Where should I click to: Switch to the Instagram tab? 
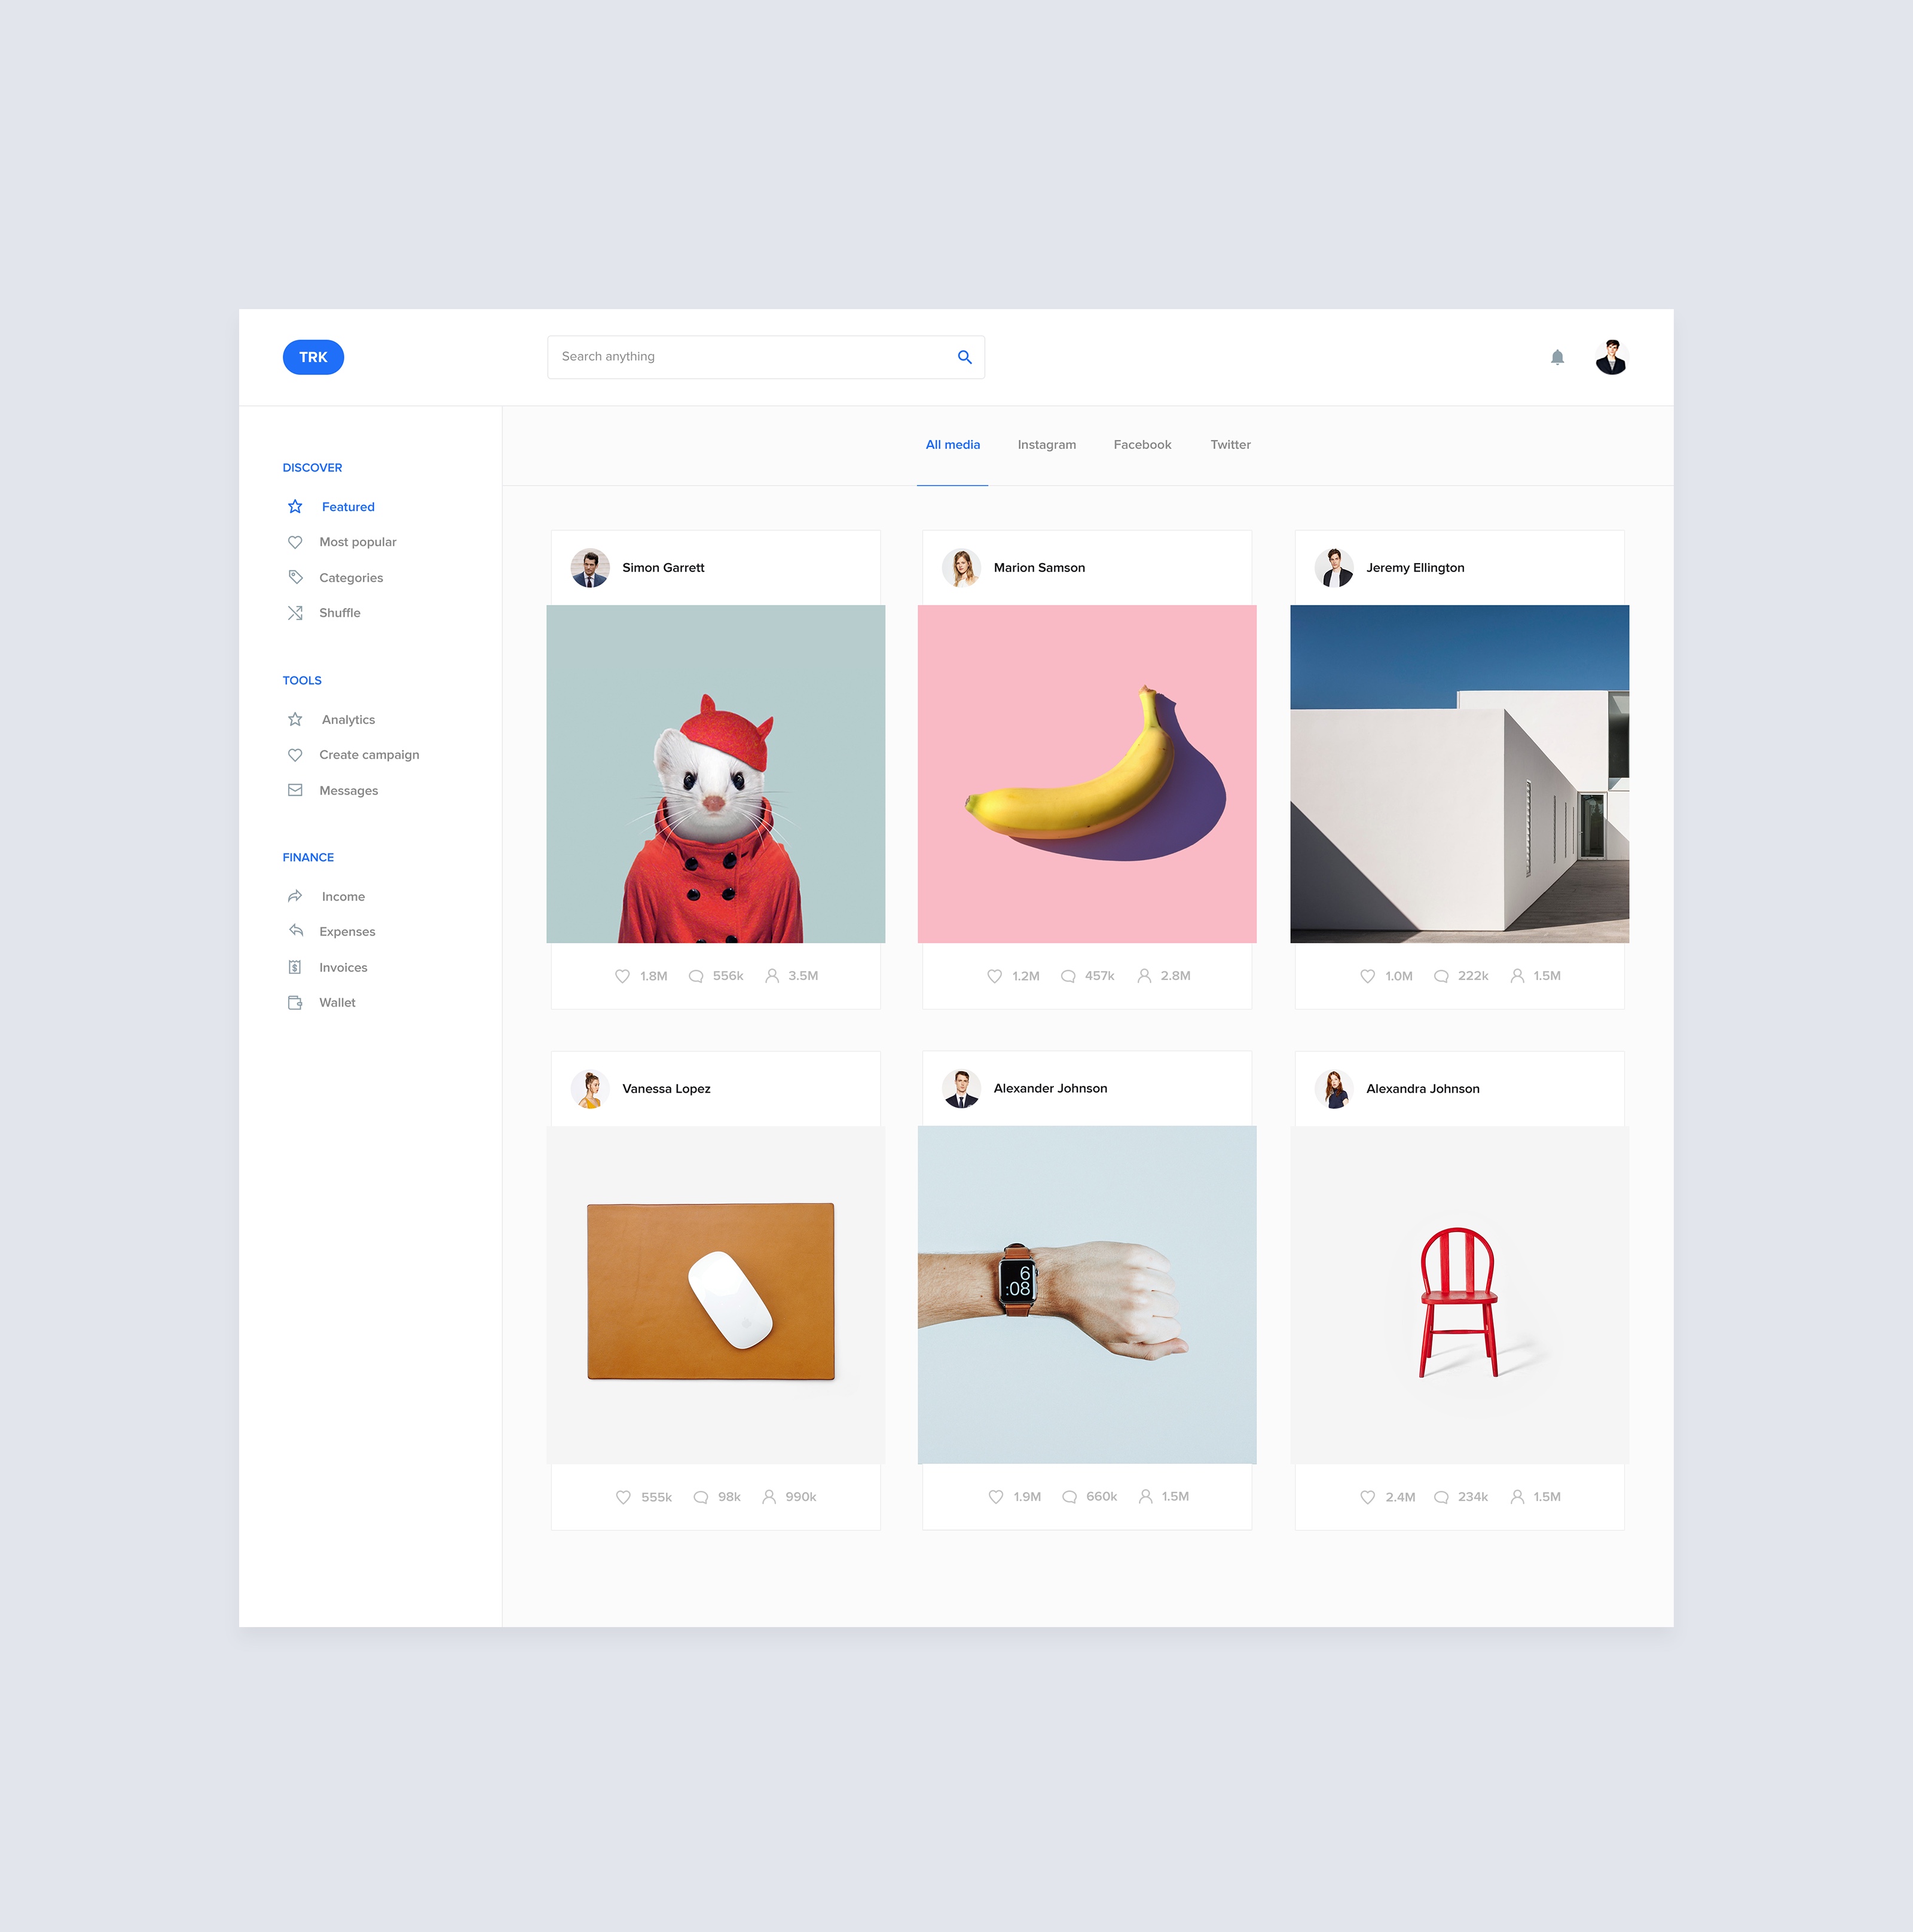pos(1046,443)
